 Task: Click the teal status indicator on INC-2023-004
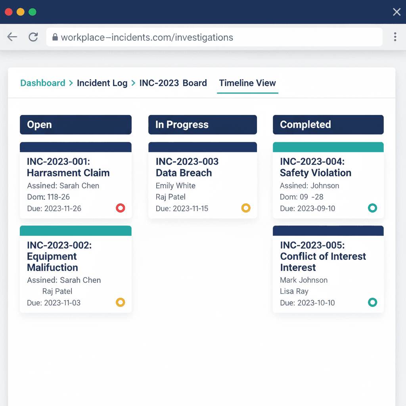[x=372, y=208]
